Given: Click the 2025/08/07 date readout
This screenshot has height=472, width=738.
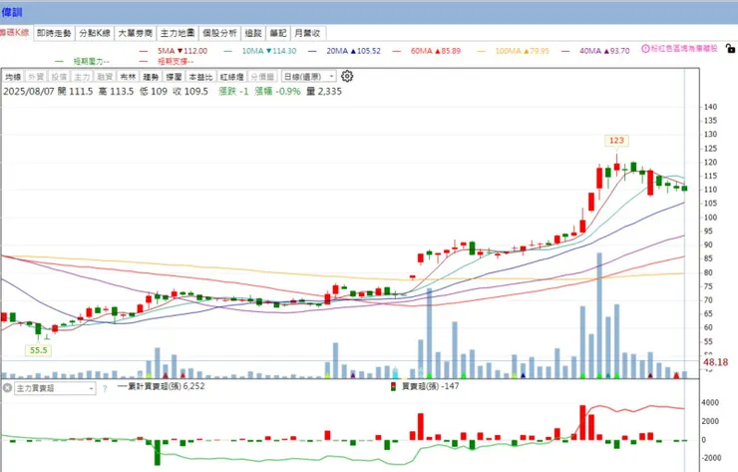Looking at the screenshot, I should click(x=29, y=92).
